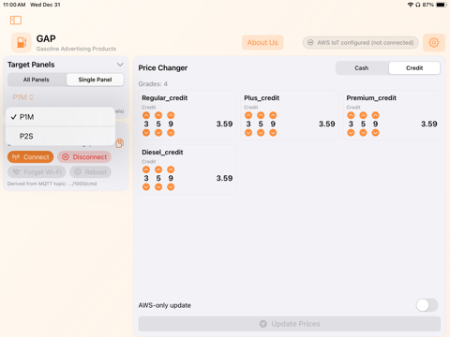Tap the Regular_credit 3.59 price value
This screenshot has height=337, width=450.
(x=224, y=124)
